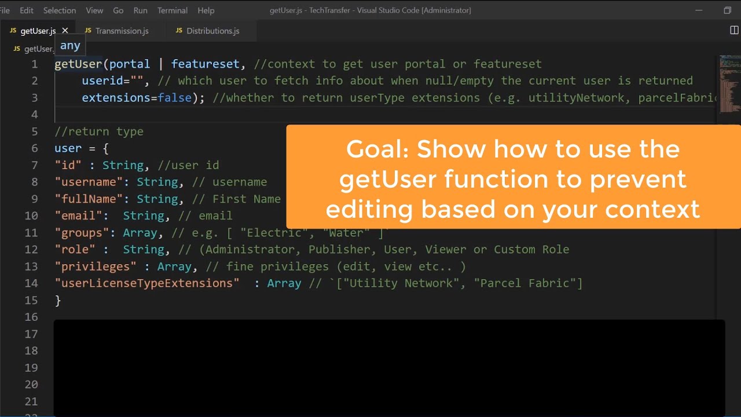Open the View menu

94,10
